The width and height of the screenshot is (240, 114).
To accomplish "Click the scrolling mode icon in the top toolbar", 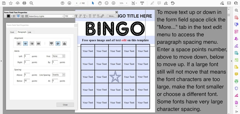I will pyautogui.click(x=142, y=3).
